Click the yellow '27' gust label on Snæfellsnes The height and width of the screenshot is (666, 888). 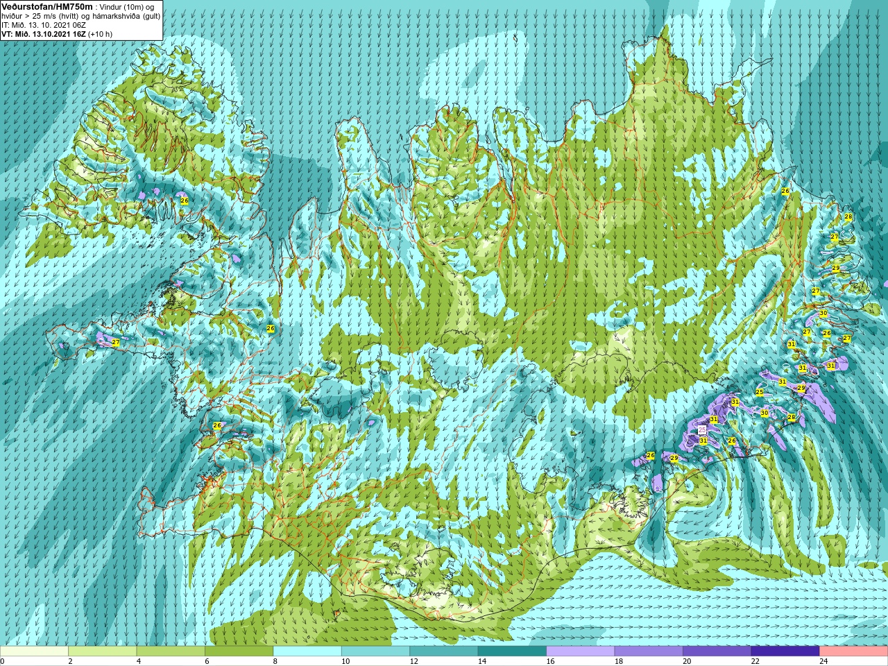point(116,343)
